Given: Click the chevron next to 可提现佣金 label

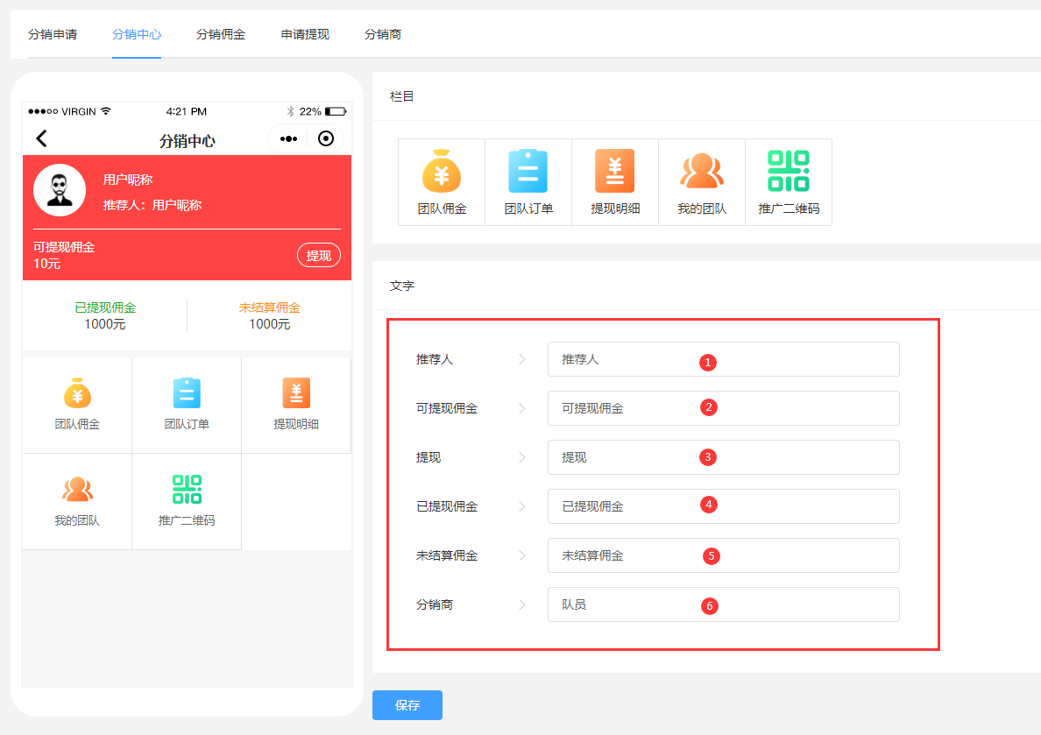Looking at the screenshot, I should (x=522, y=408).
